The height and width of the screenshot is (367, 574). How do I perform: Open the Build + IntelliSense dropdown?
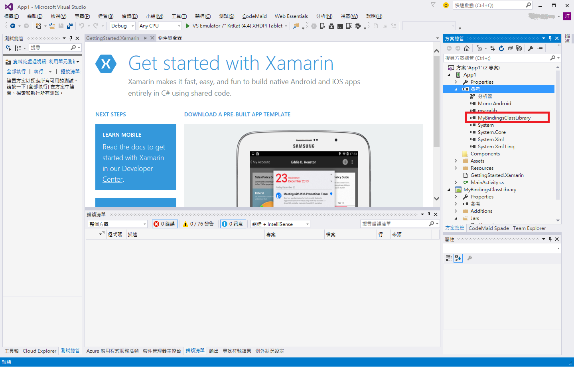(280, 224)
